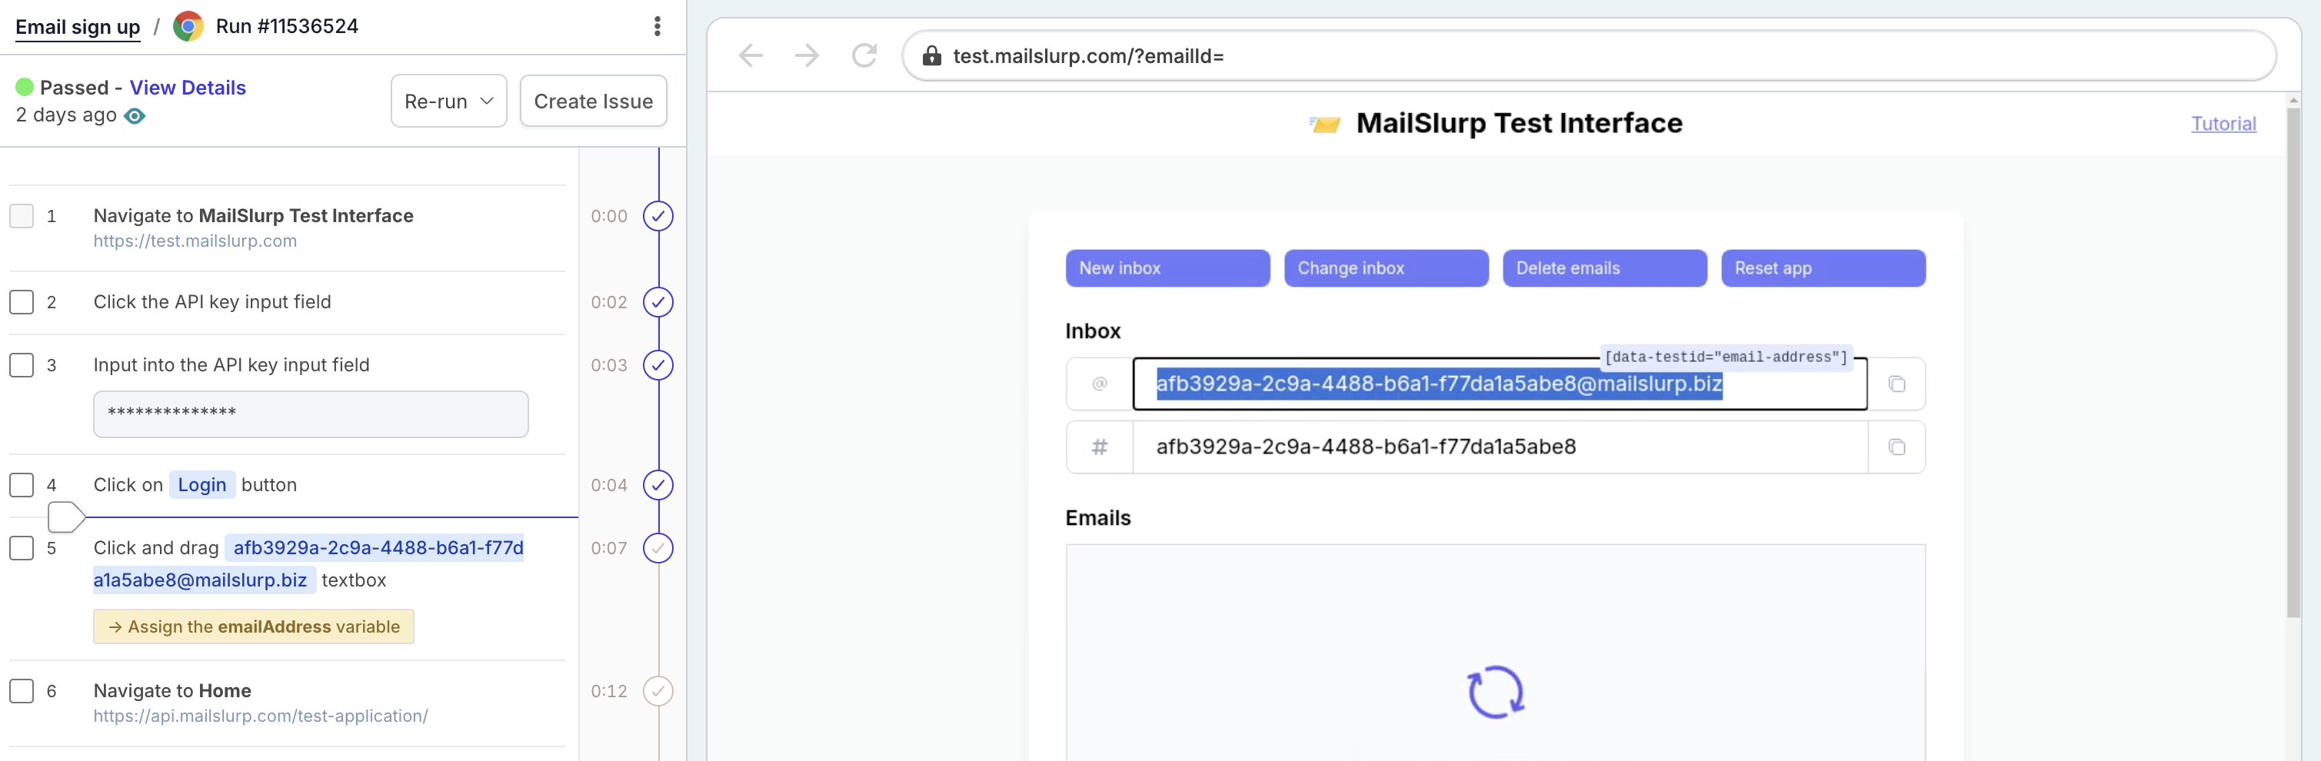Reload the page with the refresh icon
The height and width of the screenshot is (761, 2321).
[864, 56]
